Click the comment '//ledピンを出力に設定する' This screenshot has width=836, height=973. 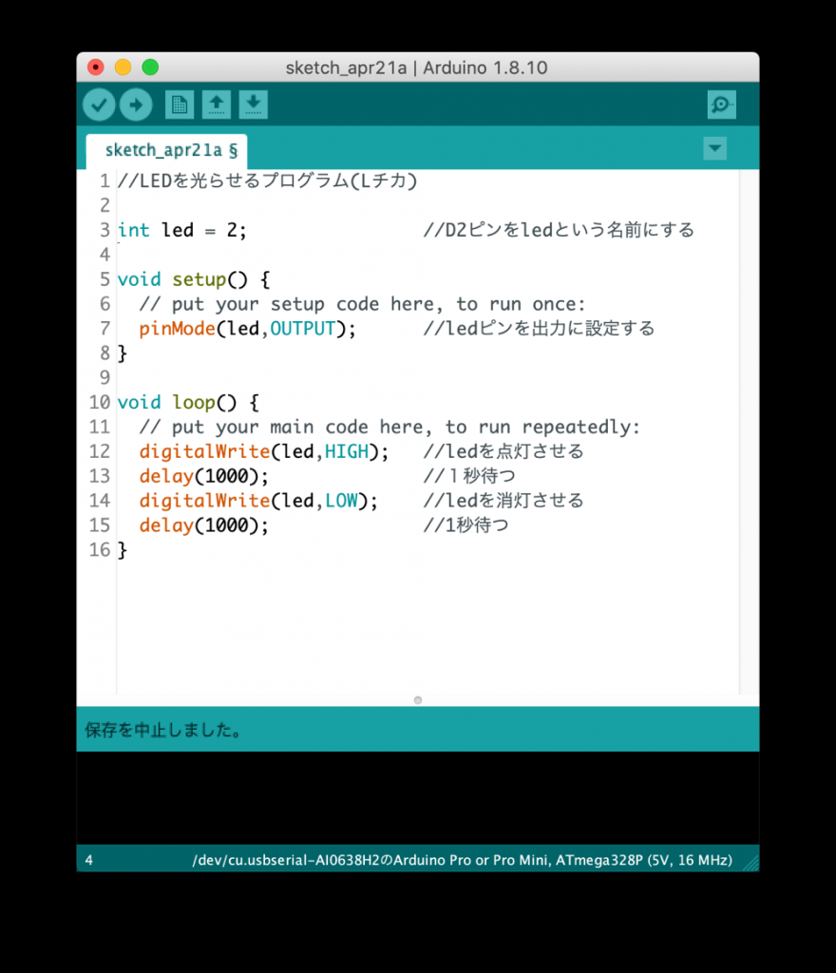(x=539, y=328)
